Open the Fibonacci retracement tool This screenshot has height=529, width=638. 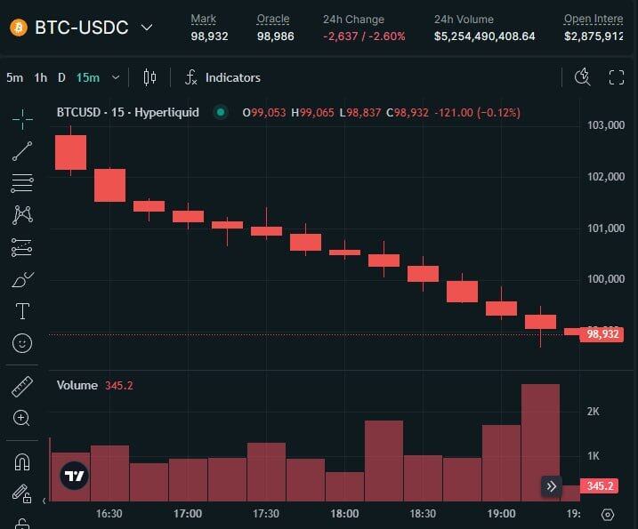22,183
